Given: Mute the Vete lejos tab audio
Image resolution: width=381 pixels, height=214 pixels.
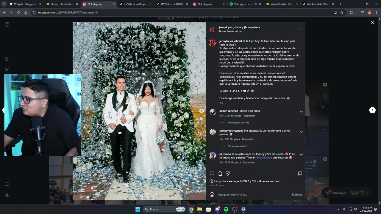Looking at the screenshot, I should coord(255,4).
